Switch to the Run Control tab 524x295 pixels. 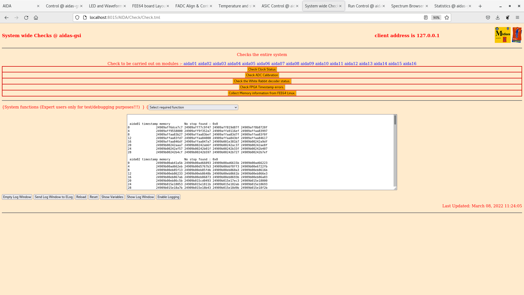tap(364, 6)
